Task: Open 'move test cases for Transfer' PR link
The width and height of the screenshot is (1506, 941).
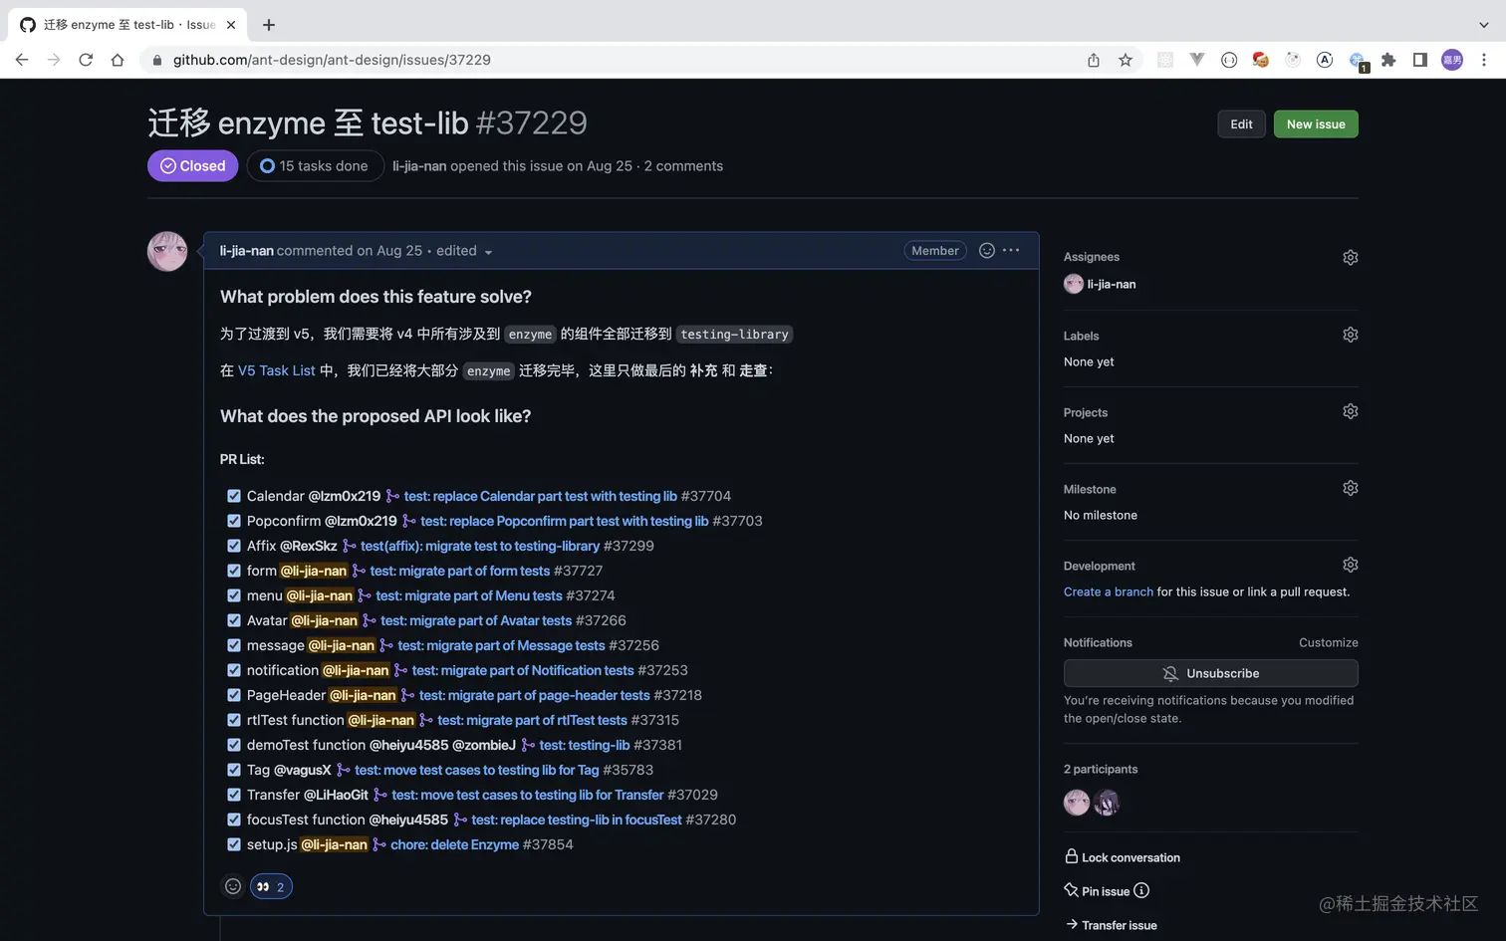Action: 528,795
